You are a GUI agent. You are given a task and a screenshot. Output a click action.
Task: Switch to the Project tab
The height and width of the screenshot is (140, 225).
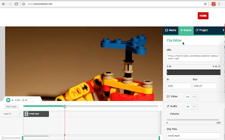[202, 30]
